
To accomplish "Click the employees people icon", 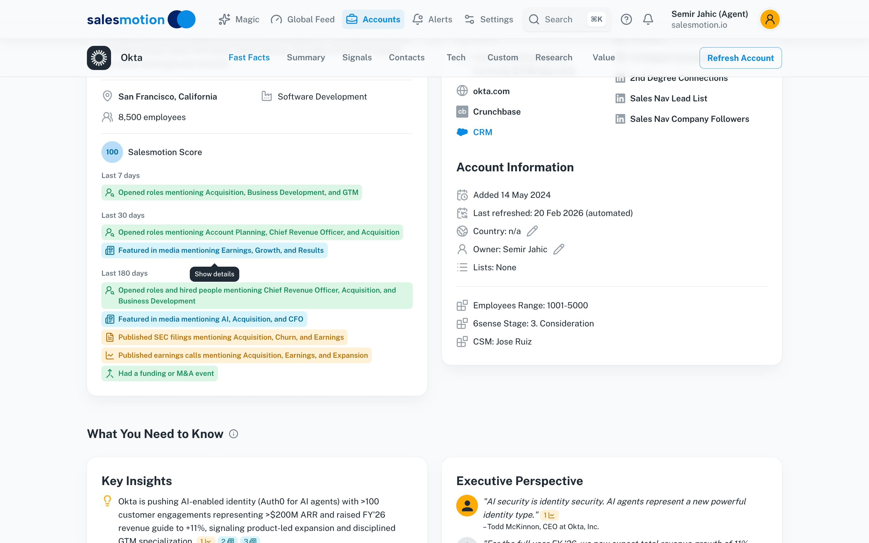I will [107, 117].
